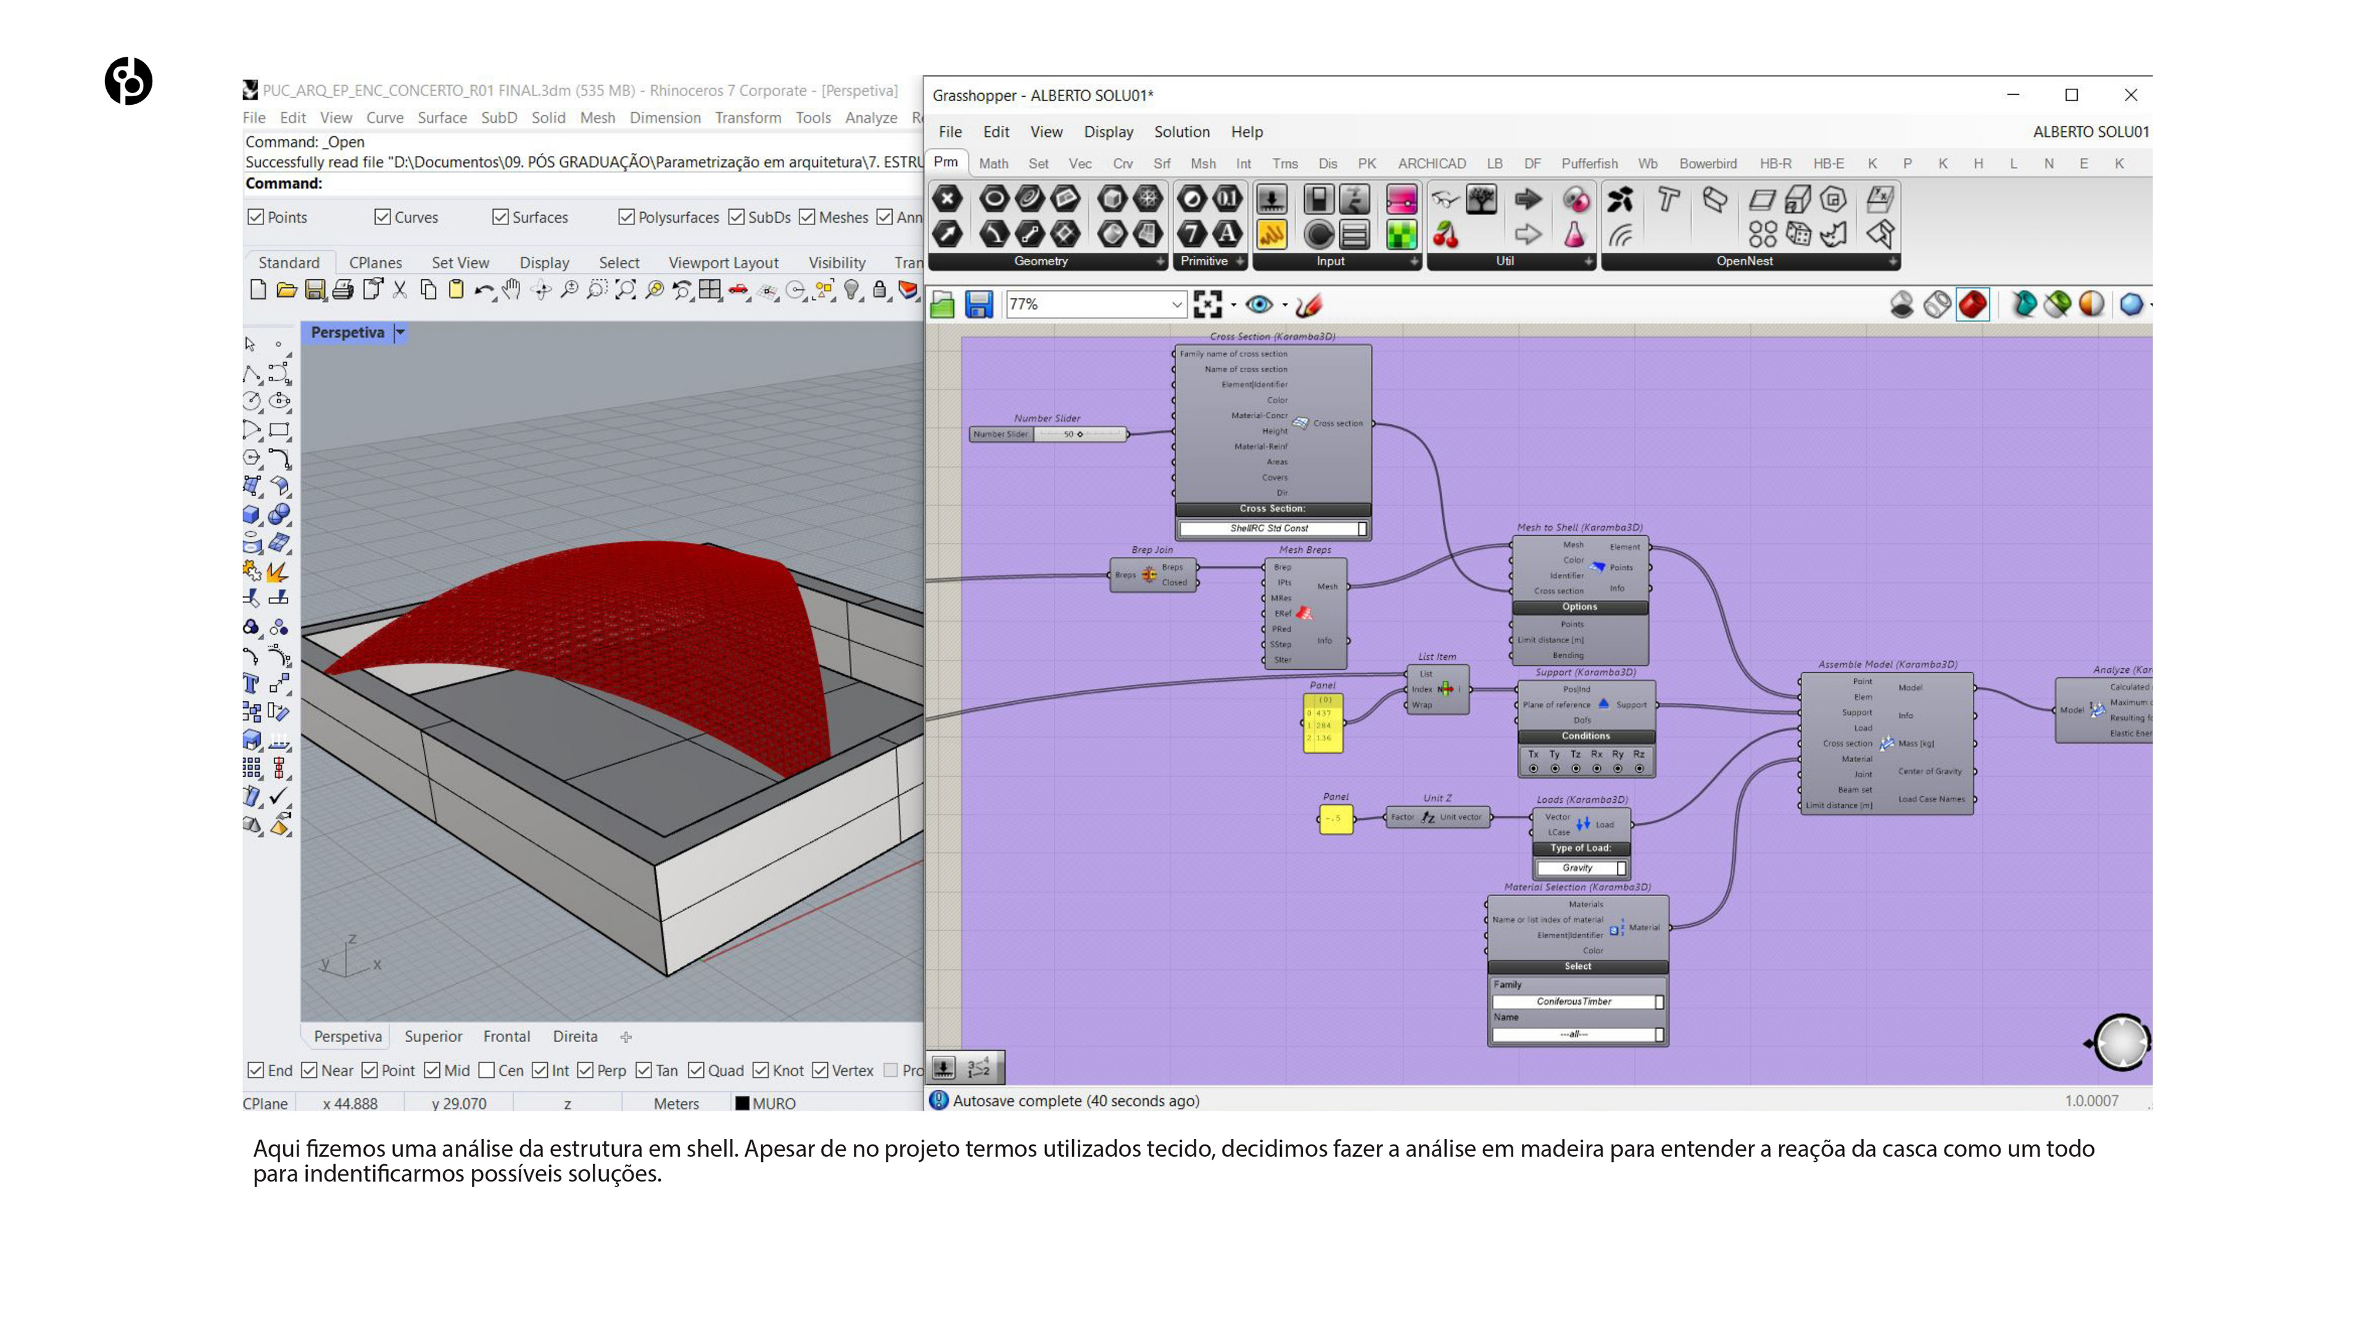Open the 77% canvas zoom dropdown
Screen dimensions: 2369x1332
[x=1176, y=304]
